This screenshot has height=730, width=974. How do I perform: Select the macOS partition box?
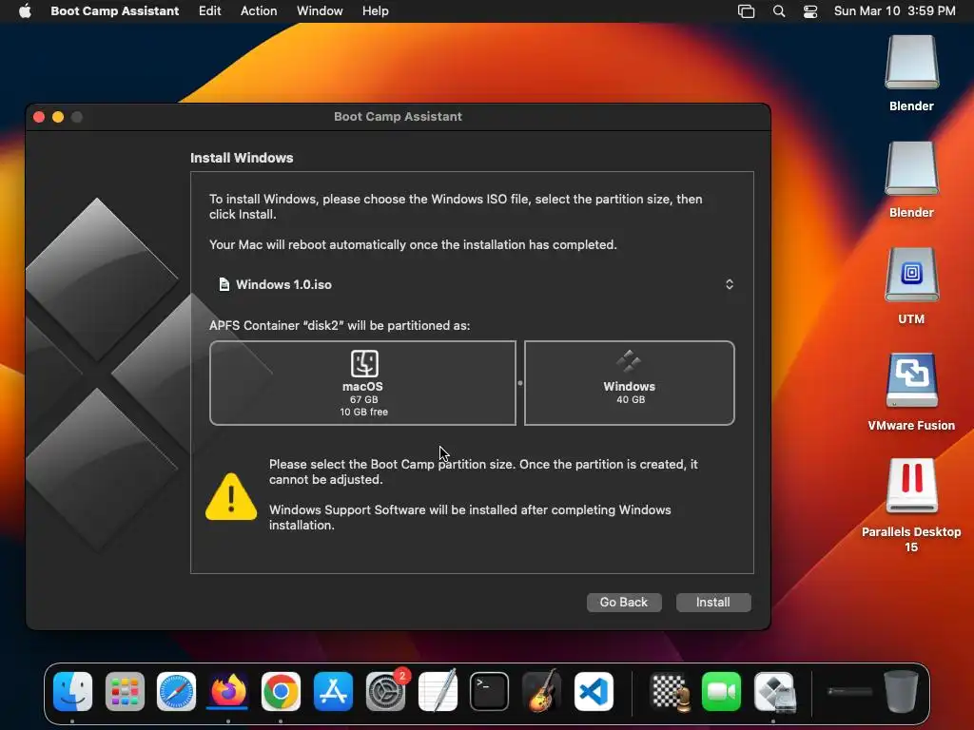pos(362,383)
